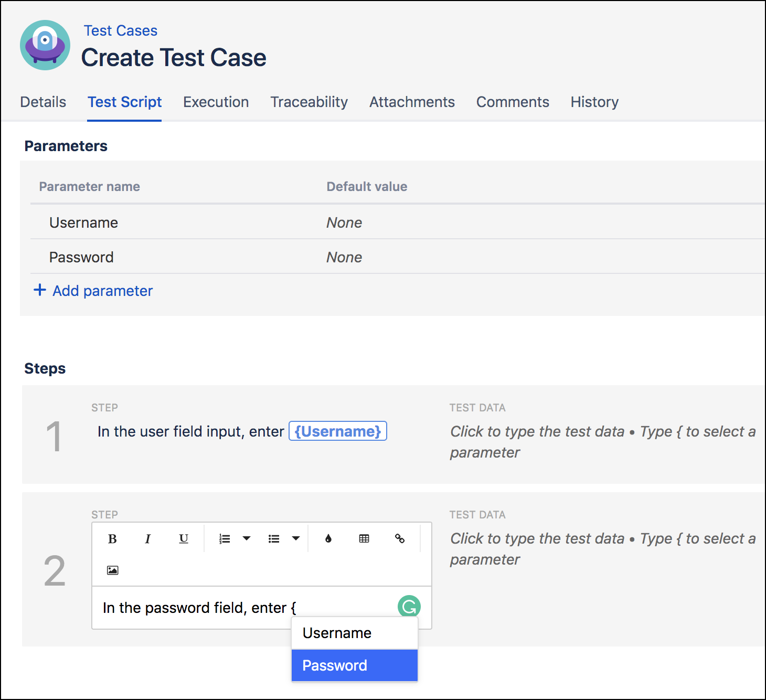This screenshot has height=700, width=766.
Task: Toggle bold formatting in step editor
Action: click(x=112, y=538)
